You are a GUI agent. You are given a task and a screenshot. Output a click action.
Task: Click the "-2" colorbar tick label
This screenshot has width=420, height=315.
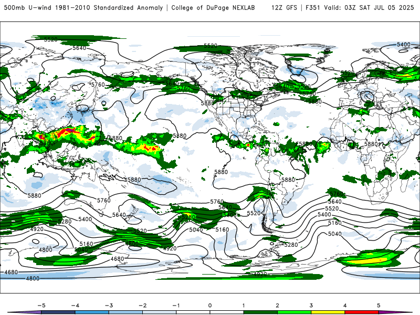[x=142, y=306]
